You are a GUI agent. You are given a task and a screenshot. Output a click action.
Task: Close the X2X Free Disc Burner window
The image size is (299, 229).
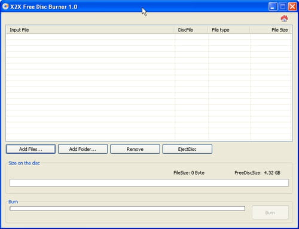pos(292,7)
